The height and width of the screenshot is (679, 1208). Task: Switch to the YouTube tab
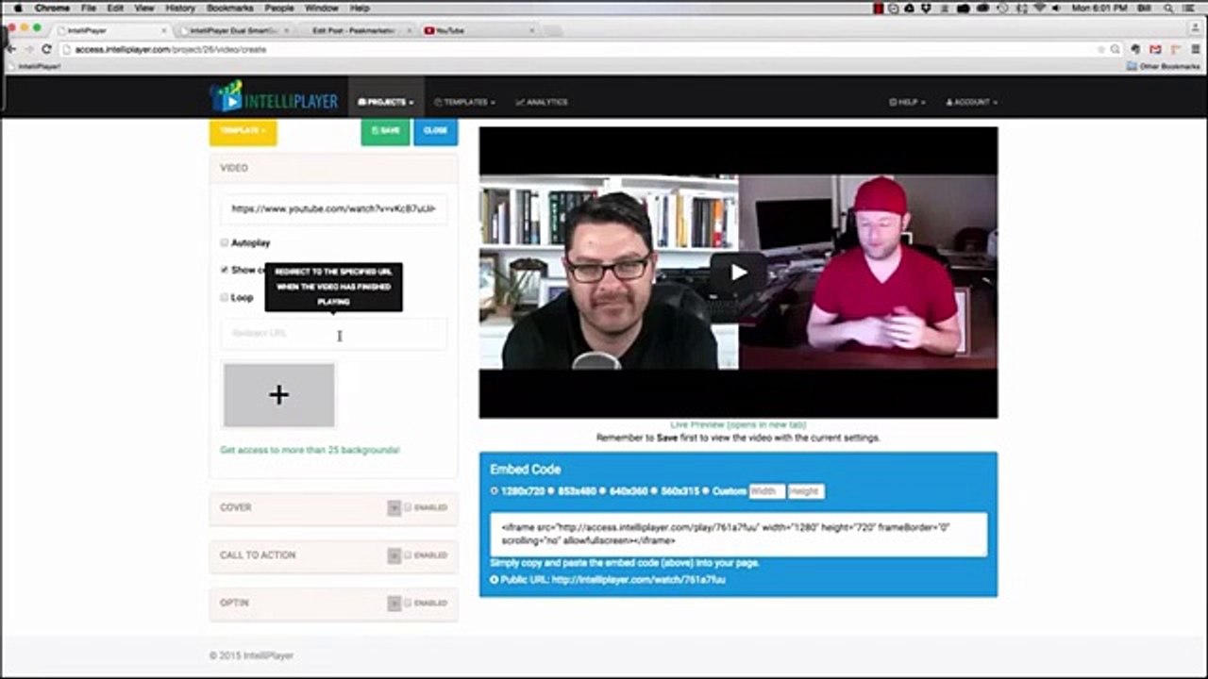point(479,30)
